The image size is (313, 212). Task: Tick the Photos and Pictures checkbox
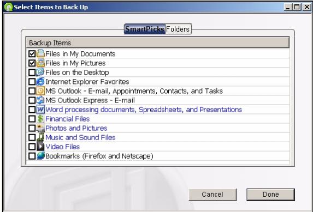32,128
